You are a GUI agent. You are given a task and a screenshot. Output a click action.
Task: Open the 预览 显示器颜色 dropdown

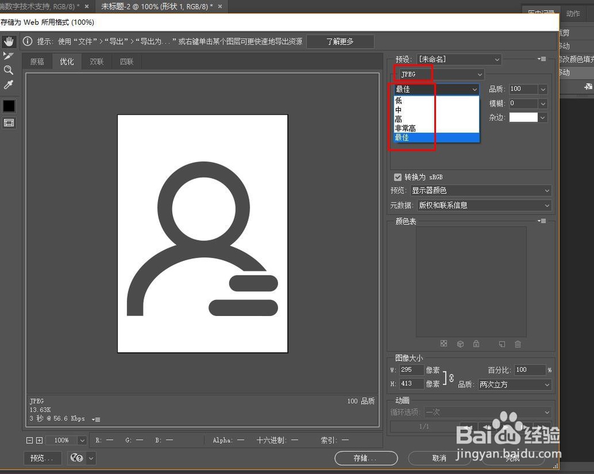481,191
